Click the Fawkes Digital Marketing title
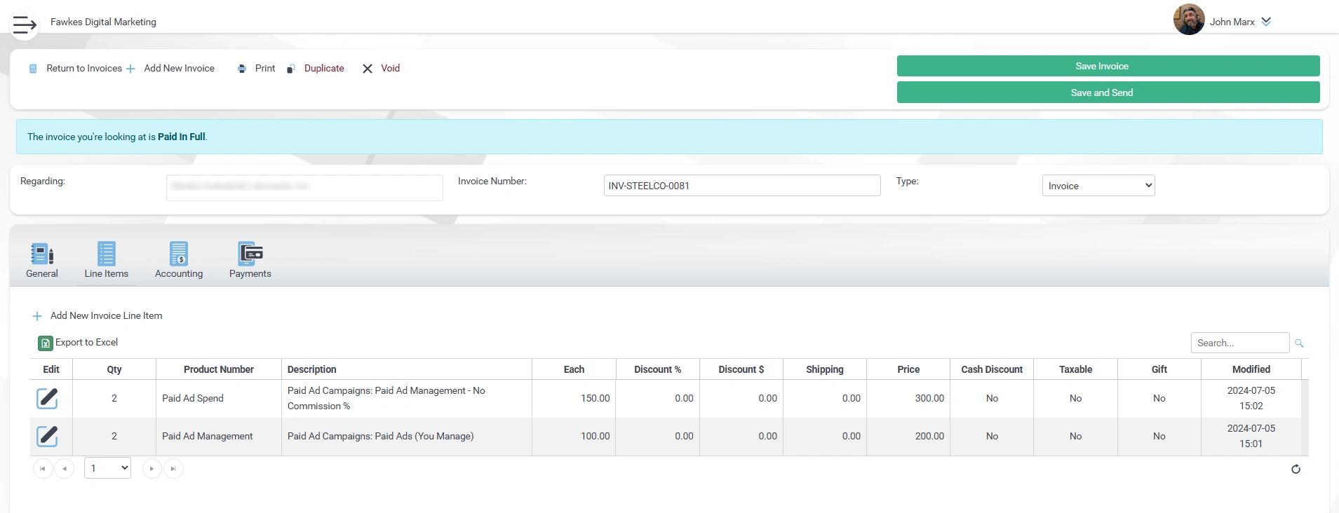This screenshot has height=513, width=1339. tap(103, 22)
